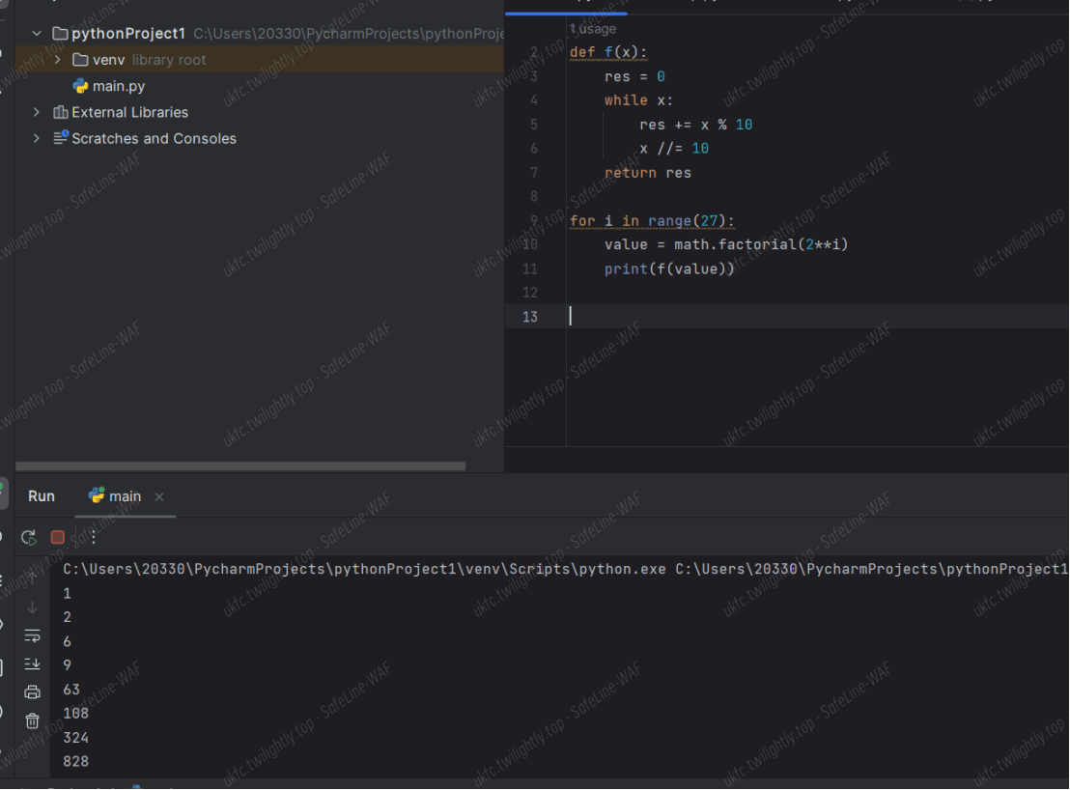The width and height of the screenshot is (1070, 790).
Task: Click the python.exe path in console output
Action: [x=364, y=569]
